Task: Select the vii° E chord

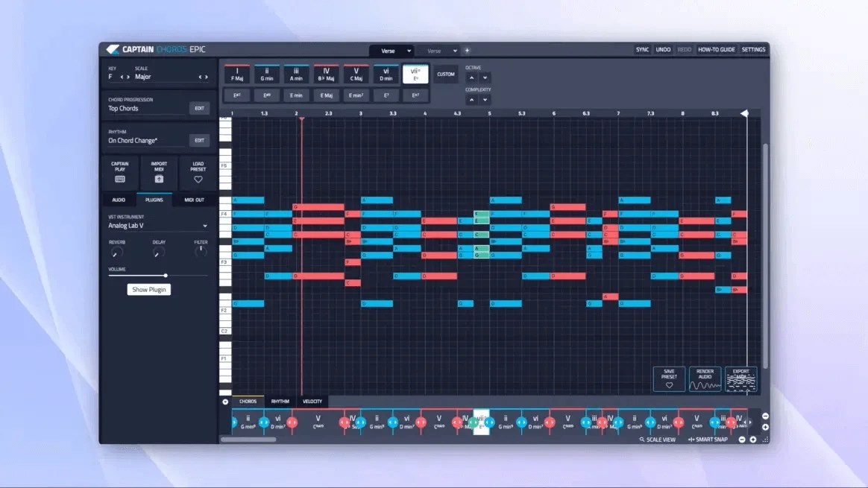Action: tap(415, 75)
